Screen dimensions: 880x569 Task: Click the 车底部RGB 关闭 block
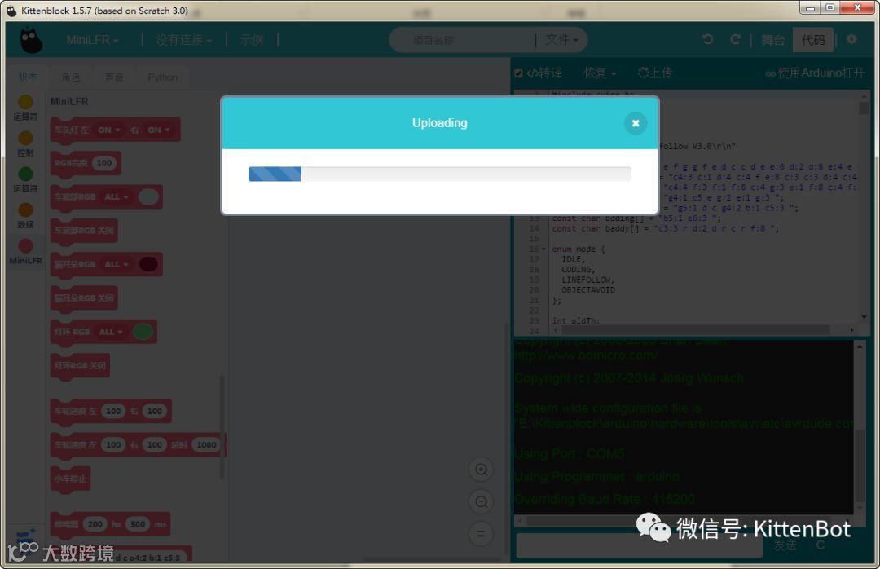click(84, 231)
